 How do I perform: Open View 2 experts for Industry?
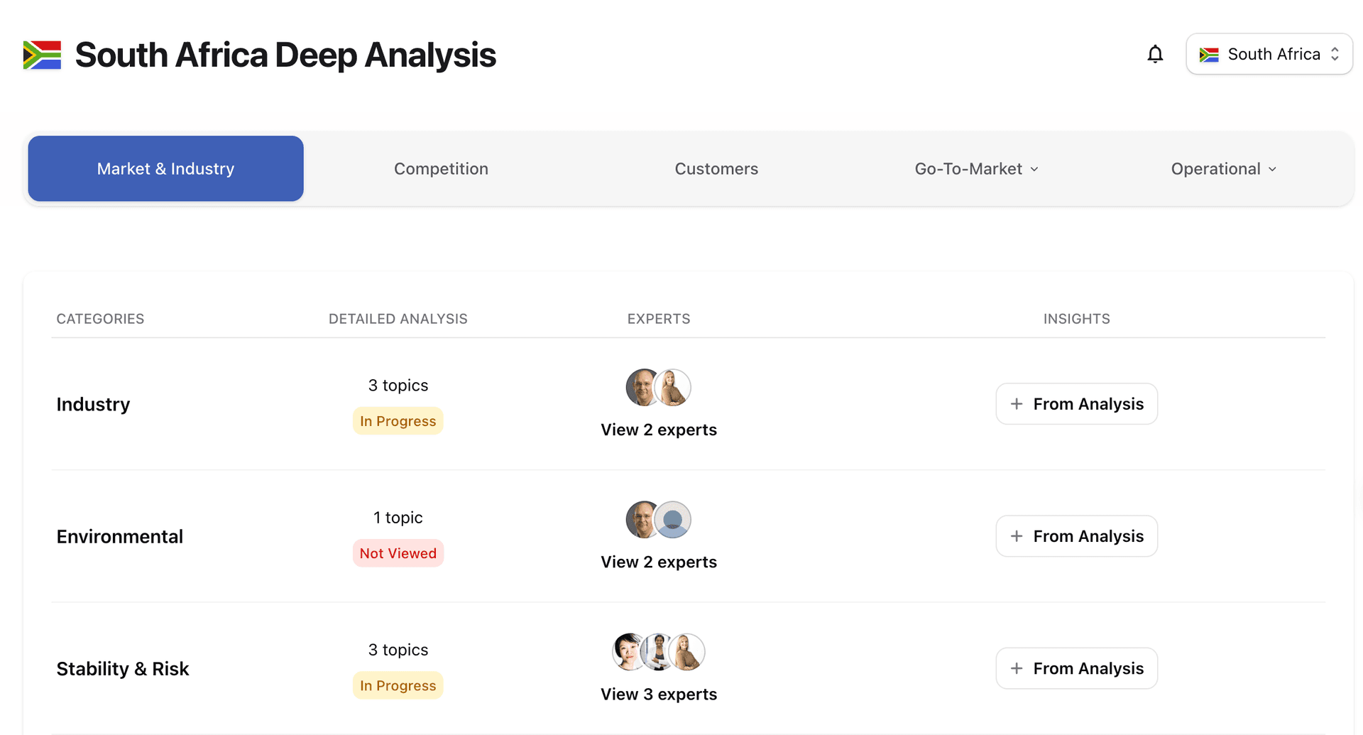pyautogui.click(x=658, y=430)
